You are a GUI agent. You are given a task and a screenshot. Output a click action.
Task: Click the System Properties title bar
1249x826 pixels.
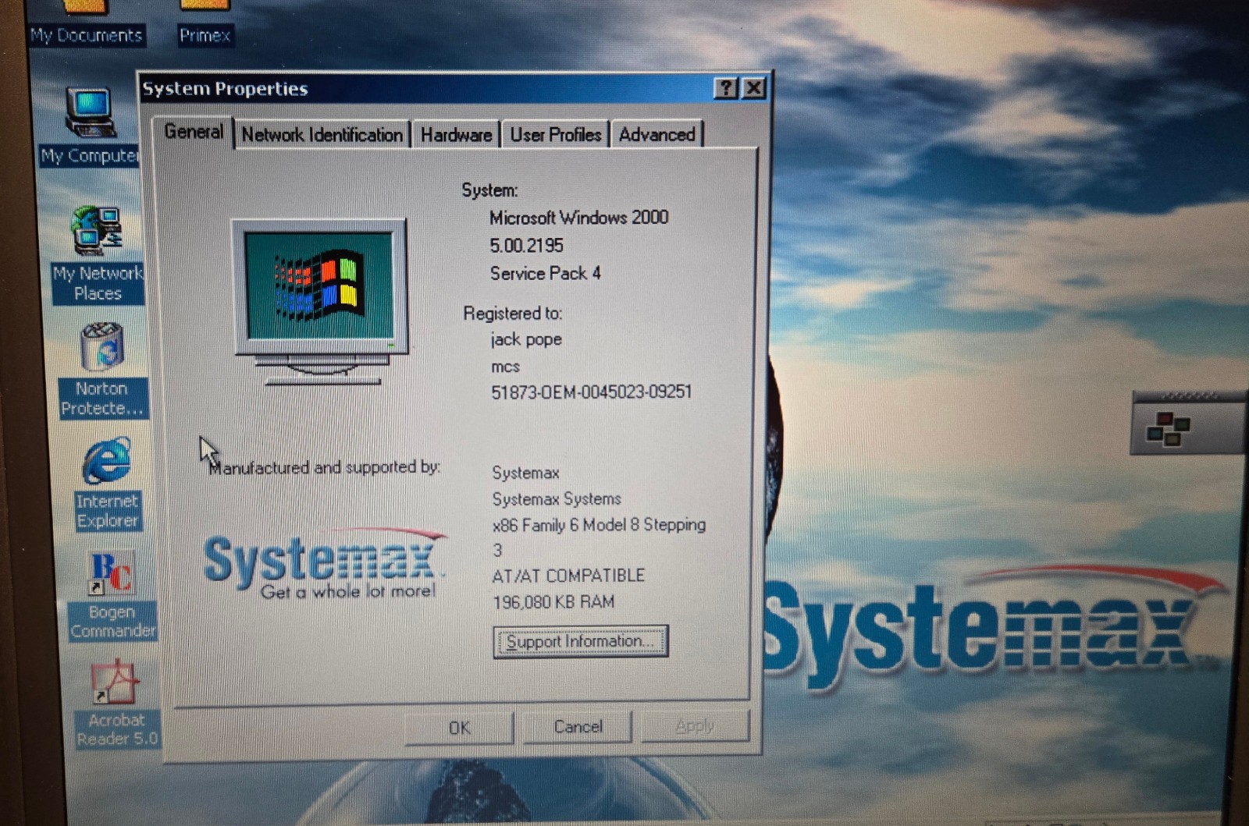click(x=425, y=88)
